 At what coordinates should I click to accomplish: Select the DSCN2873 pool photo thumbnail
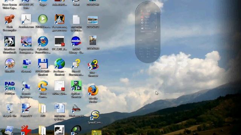[x=93, y=20]
